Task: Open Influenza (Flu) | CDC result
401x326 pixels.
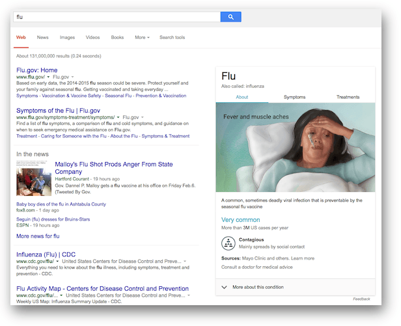Action: click(46, 254)
